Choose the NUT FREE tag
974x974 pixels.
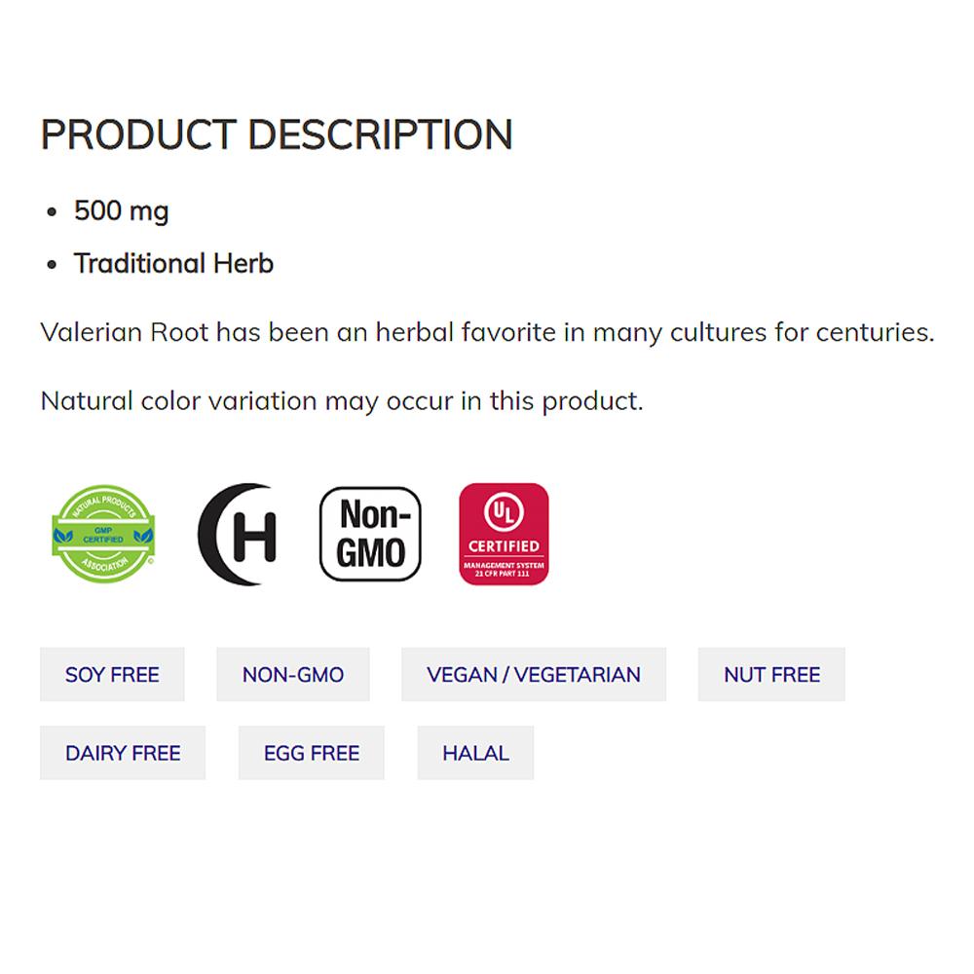click(771, 674)
